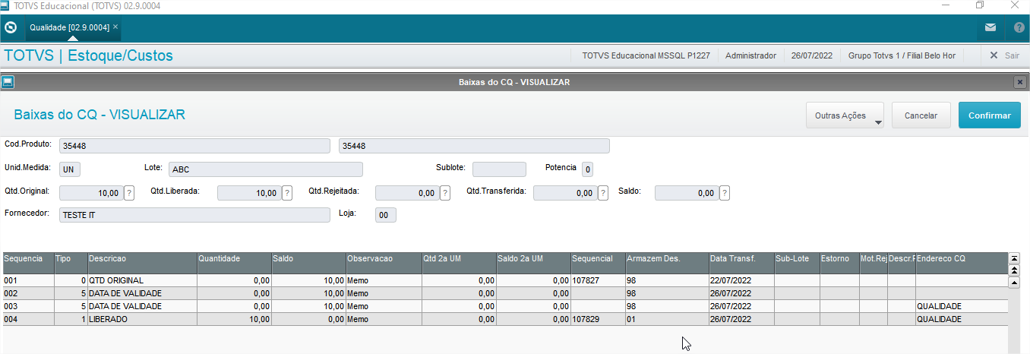Close the Baixas do CQ dialog
1030x354 pixels.
pos(1019,81)
